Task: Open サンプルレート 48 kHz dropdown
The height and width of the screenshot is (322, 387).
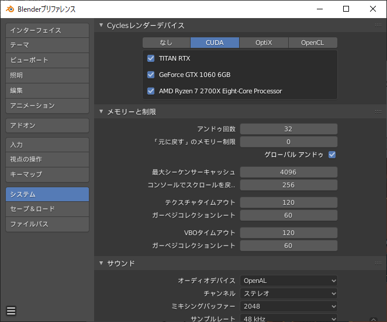Action: point(289,318)
